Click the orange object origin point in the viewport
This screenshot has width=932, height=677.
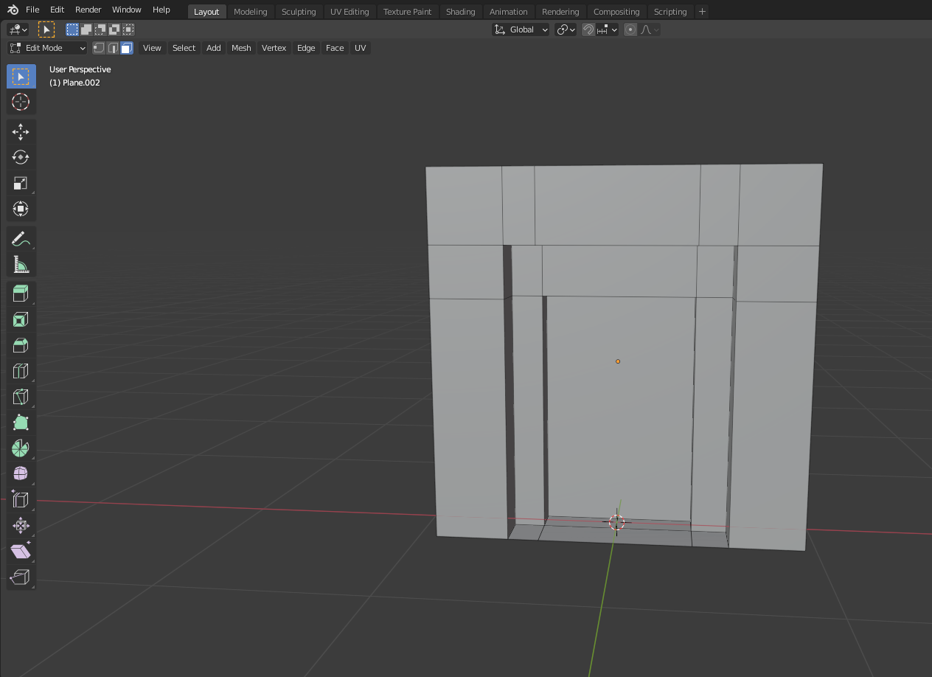pos(618,361)
